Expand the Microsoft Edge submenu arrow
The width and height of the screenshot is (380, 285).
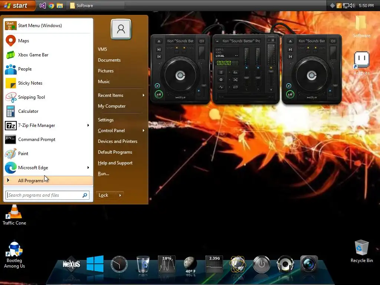point(88,167)
